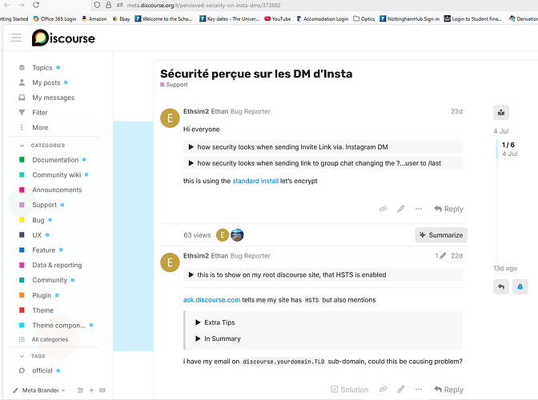Open the Plugin category
538x400 pixels.
pos(42,295)
